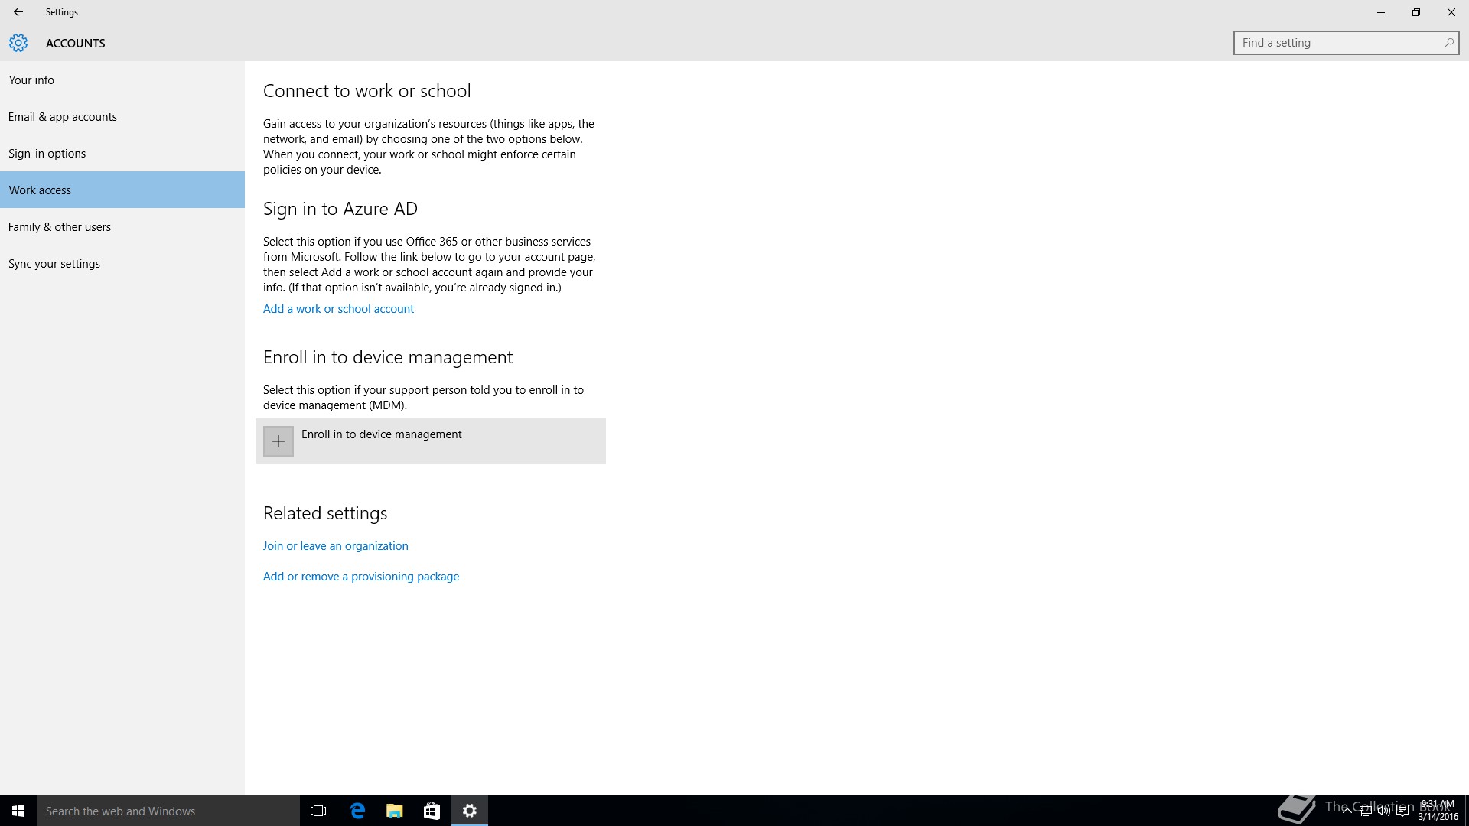Open Action Center notifications icon
Screen dimensions: 1469x826
click(x=1402, y=811)
